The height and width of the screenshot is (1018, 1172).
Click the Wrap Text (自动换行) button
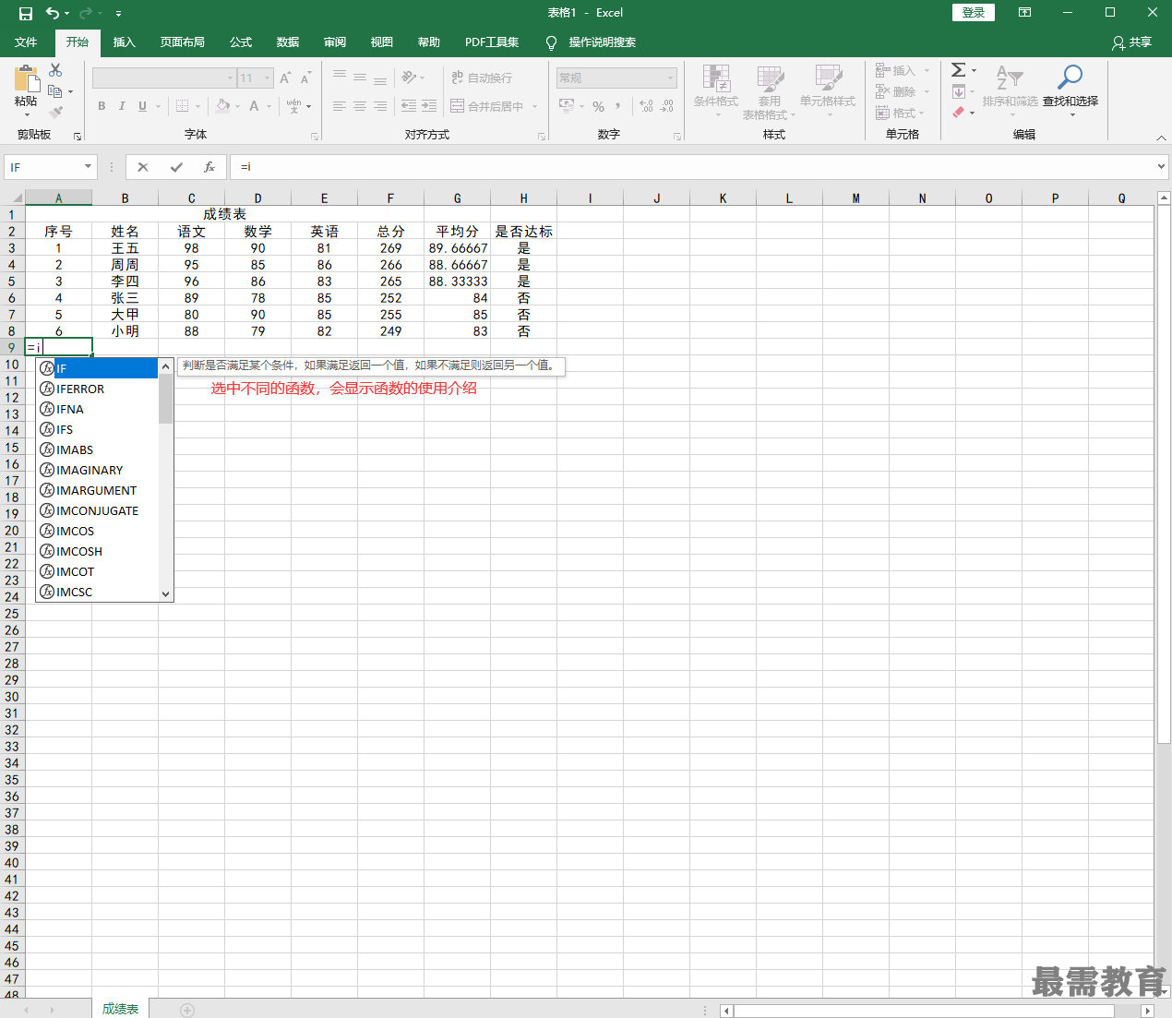(x=481, y=78)
